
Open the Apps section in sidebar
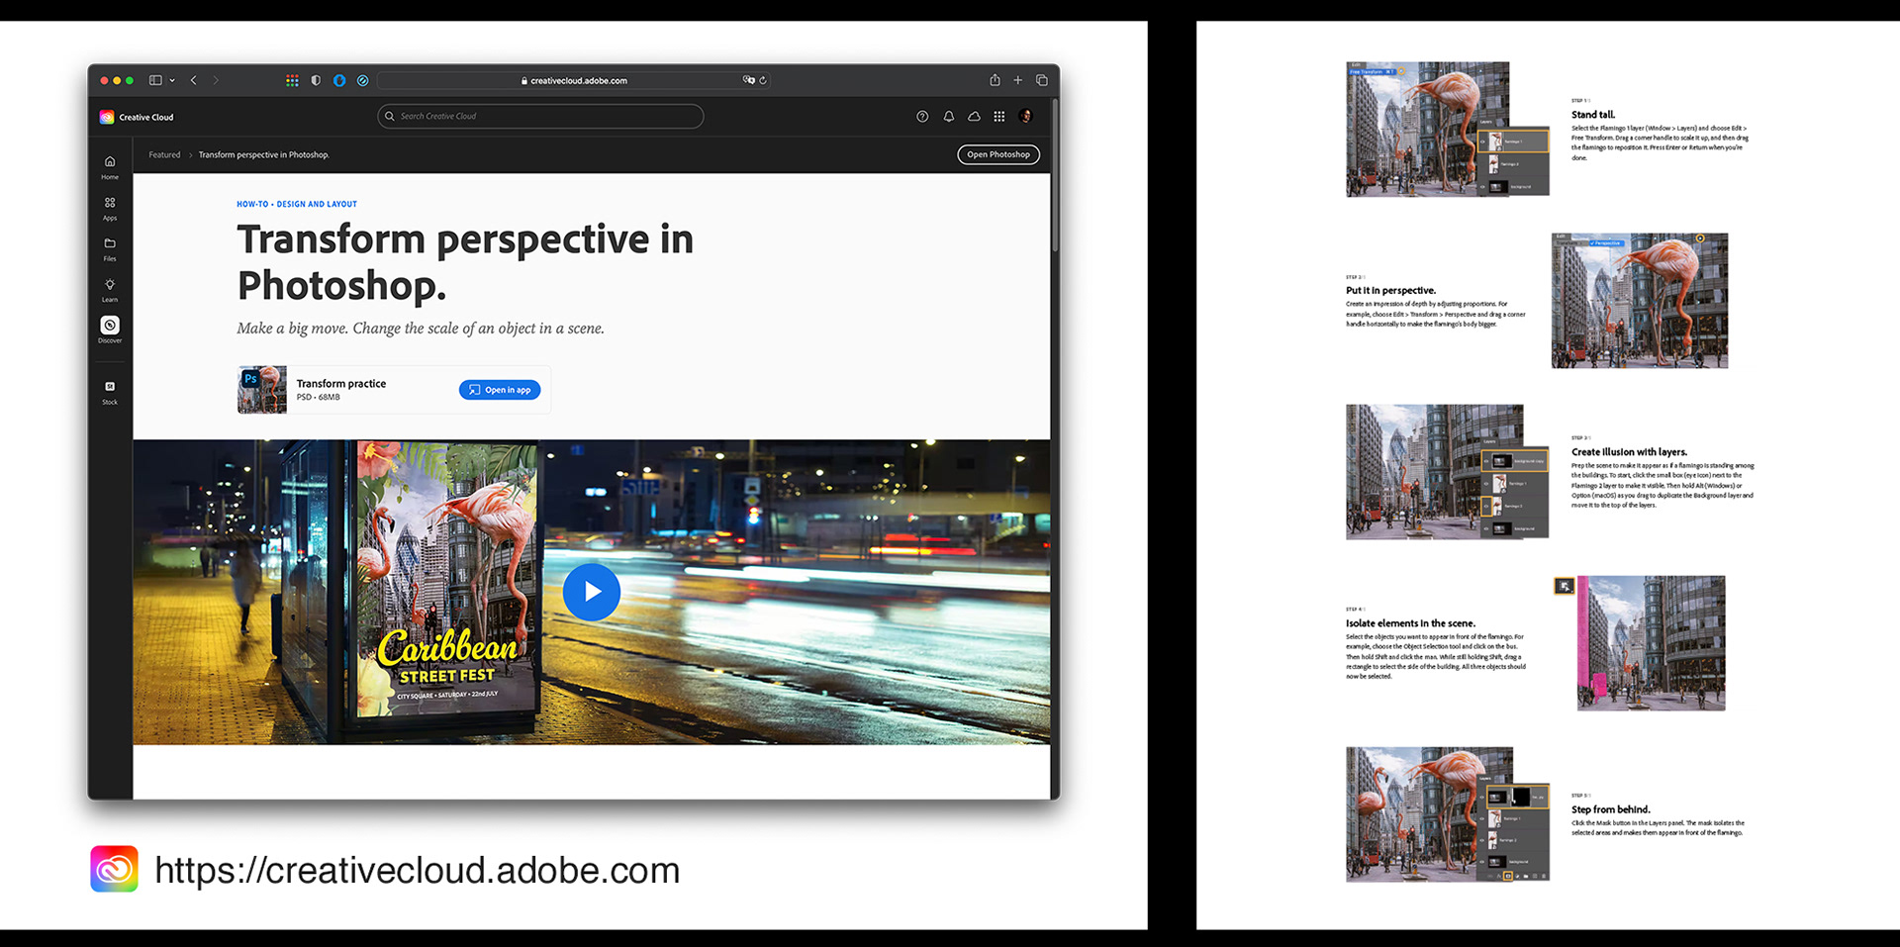click(110, 208)
